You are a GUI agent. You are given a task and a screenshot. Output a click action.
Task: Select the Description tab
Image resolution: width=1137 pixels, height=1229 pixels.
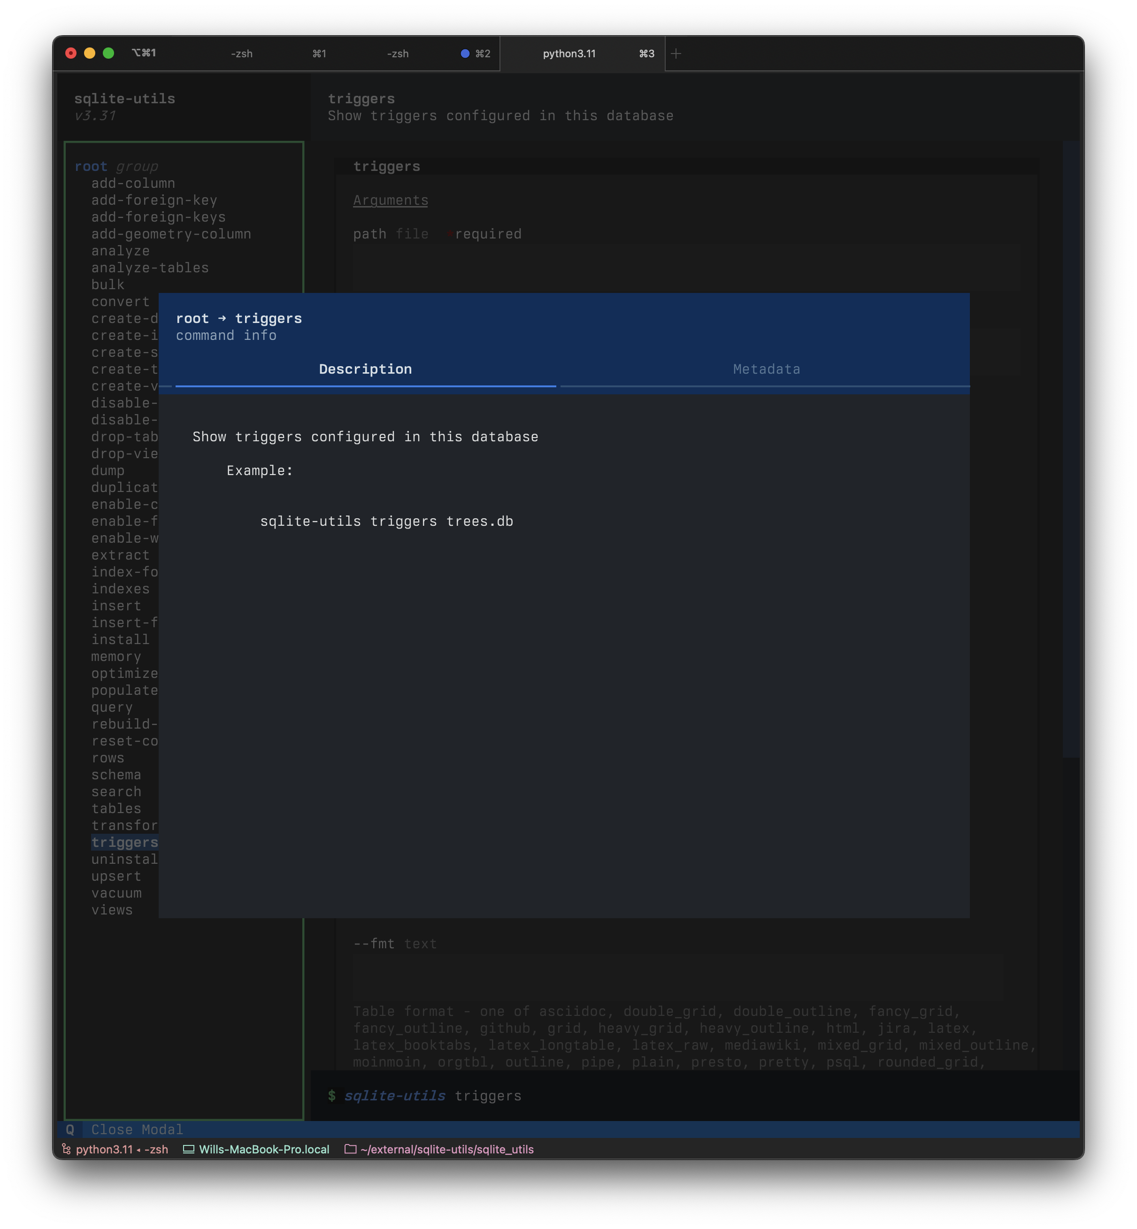[364, 369]
